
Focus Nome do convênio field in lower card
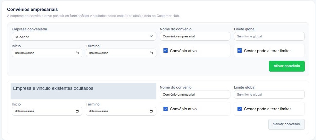(x=195, y=94)
